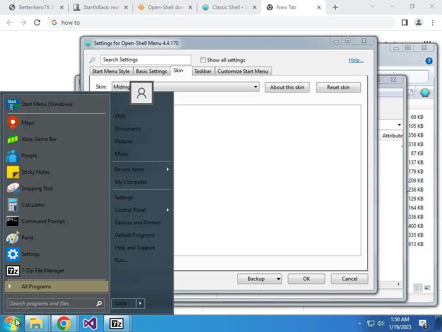Open My Computer menu item

point(131,182)
